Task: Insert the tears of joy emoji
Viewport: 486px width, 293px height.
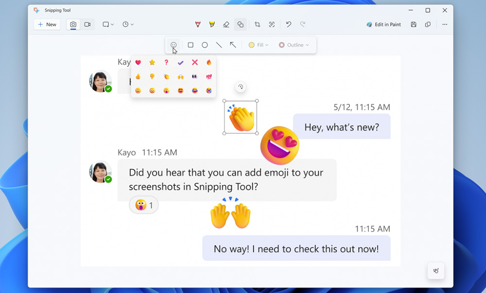Action: click(x=195, y=90)
